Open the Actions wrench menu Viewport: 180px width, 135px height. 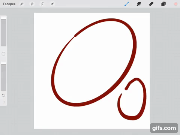(22, 4)
